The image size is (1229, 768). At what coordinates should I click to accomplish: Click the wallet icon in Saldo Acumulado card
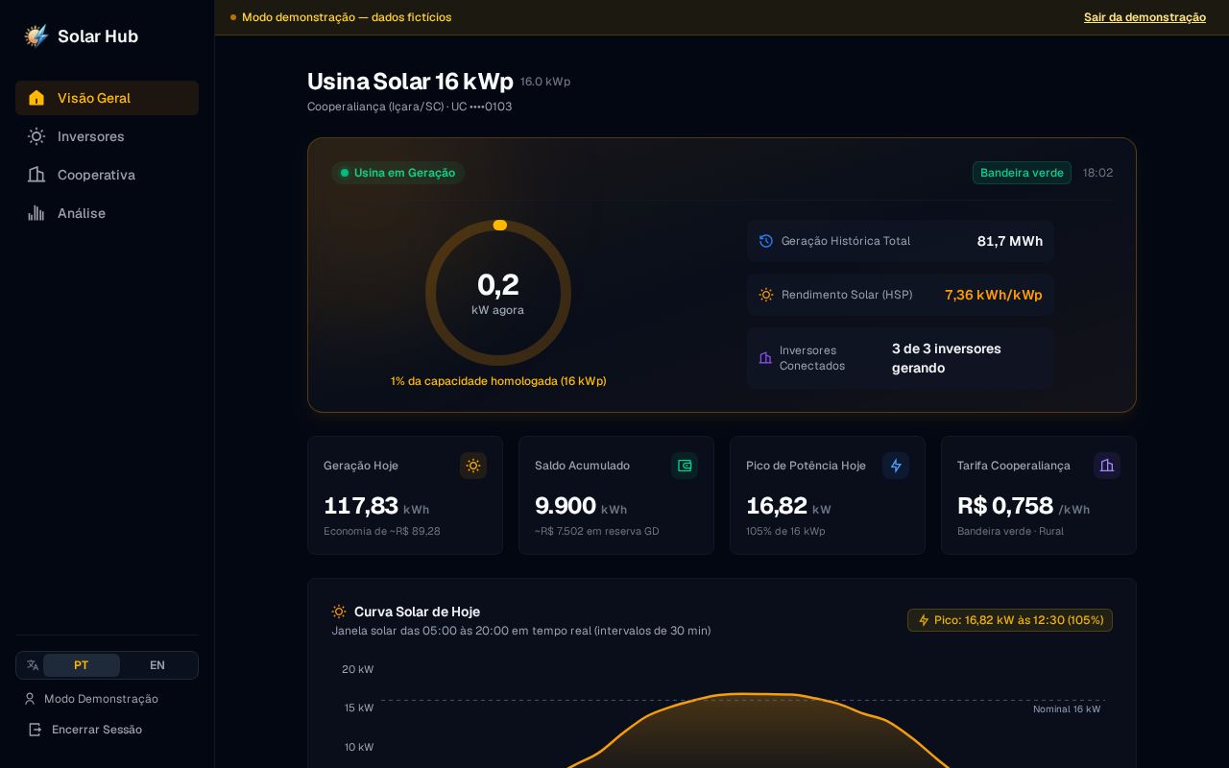click(685, 466)
